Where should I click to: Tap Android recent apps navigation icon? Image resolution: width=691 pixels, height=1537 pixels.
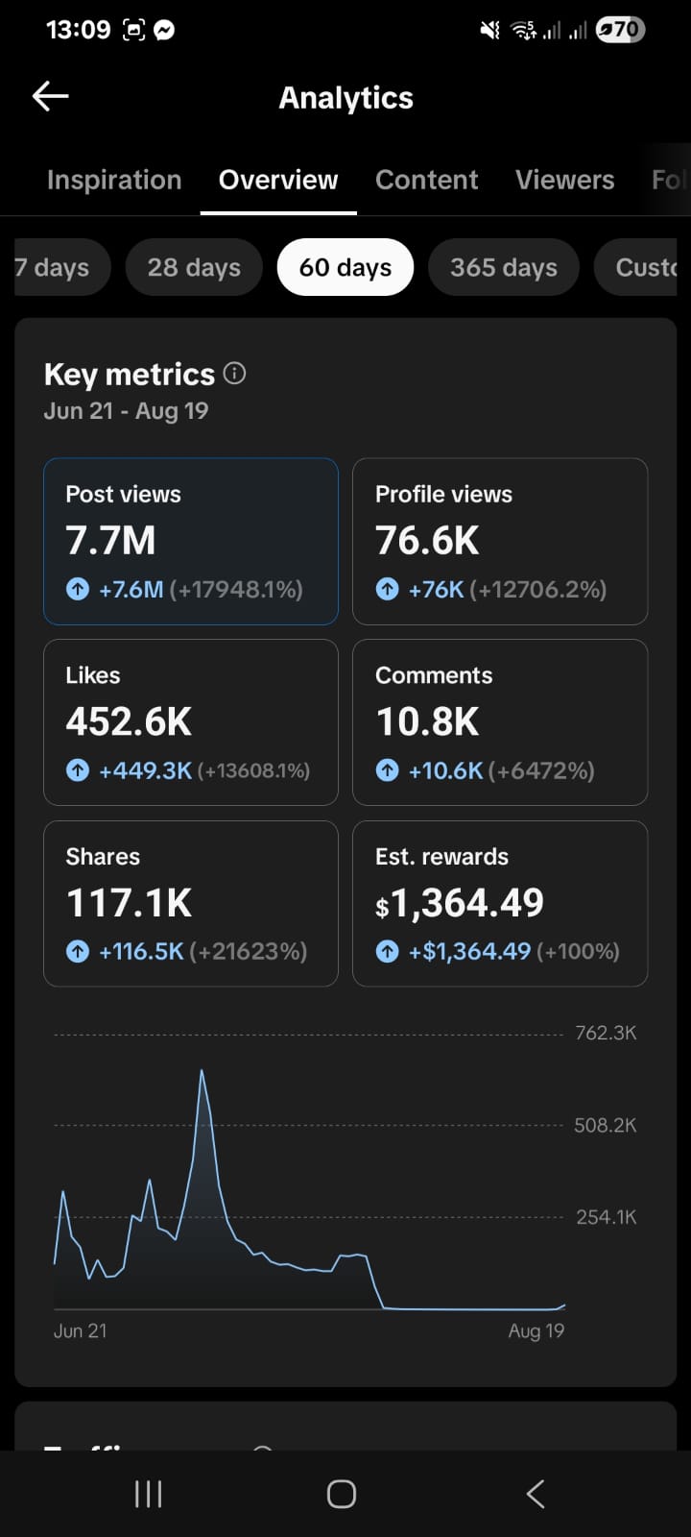tap(148, 1494)
